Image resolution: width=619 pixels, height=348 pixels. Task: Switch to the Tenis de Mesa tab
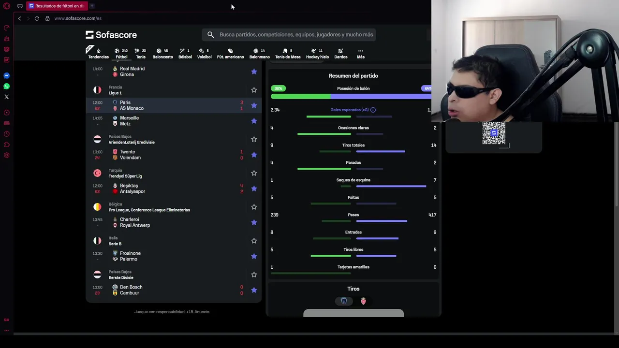(x=288, y=53)
